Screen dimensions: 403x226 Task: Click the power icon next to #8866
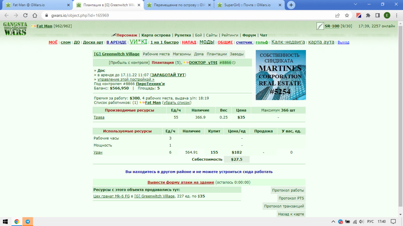click(x=234, y=63)
